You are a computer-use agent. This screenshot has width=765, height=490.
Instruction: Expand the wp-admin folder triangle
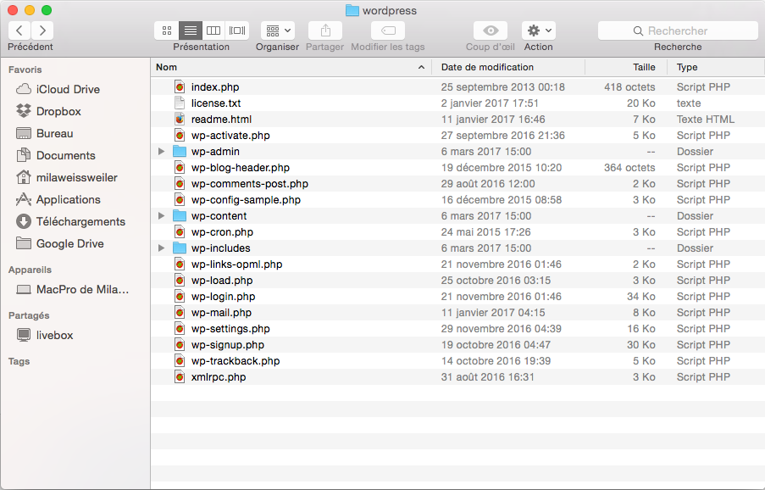coord(162,151)
